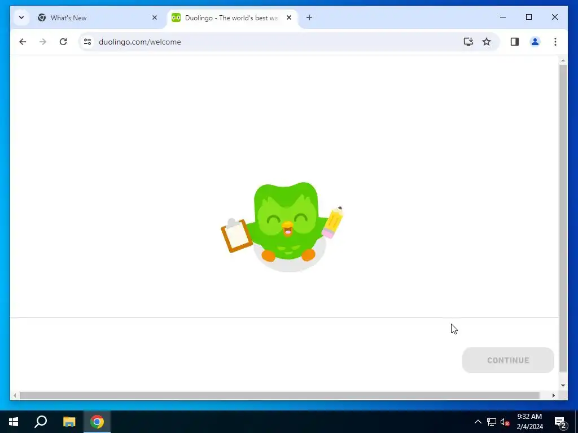
Task: Open Chrome side panel
Action: 515,42
